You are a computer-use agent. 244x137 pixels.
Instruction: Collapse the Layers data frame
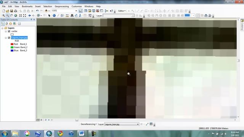point(3,28)
